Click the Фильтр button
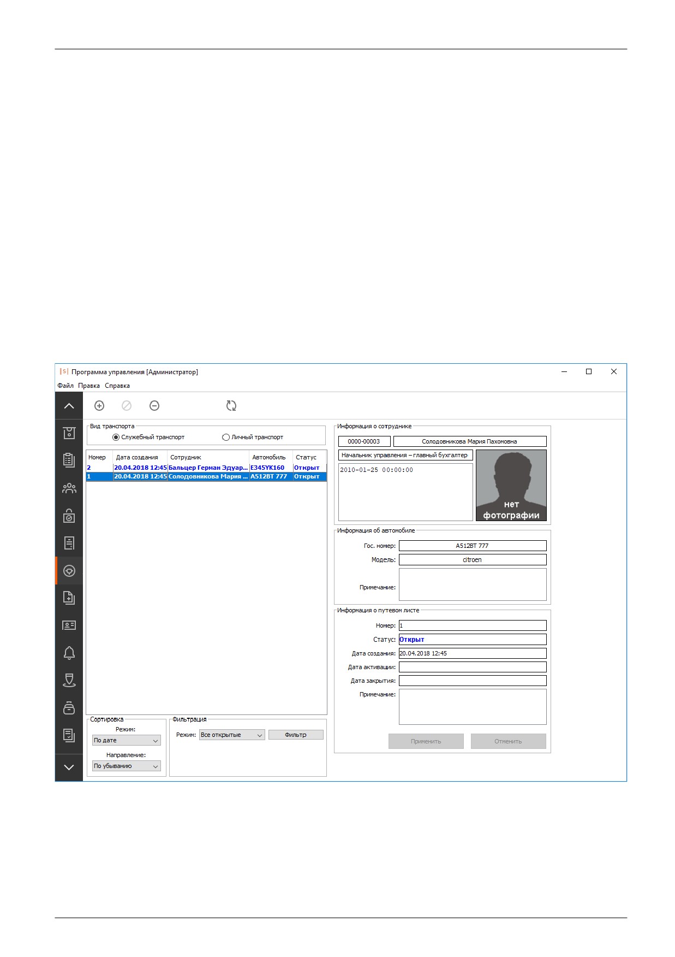 click(296, 735)
